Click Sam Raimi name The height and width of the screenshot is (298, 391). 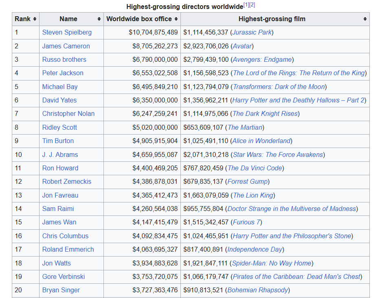pos(58,209)
